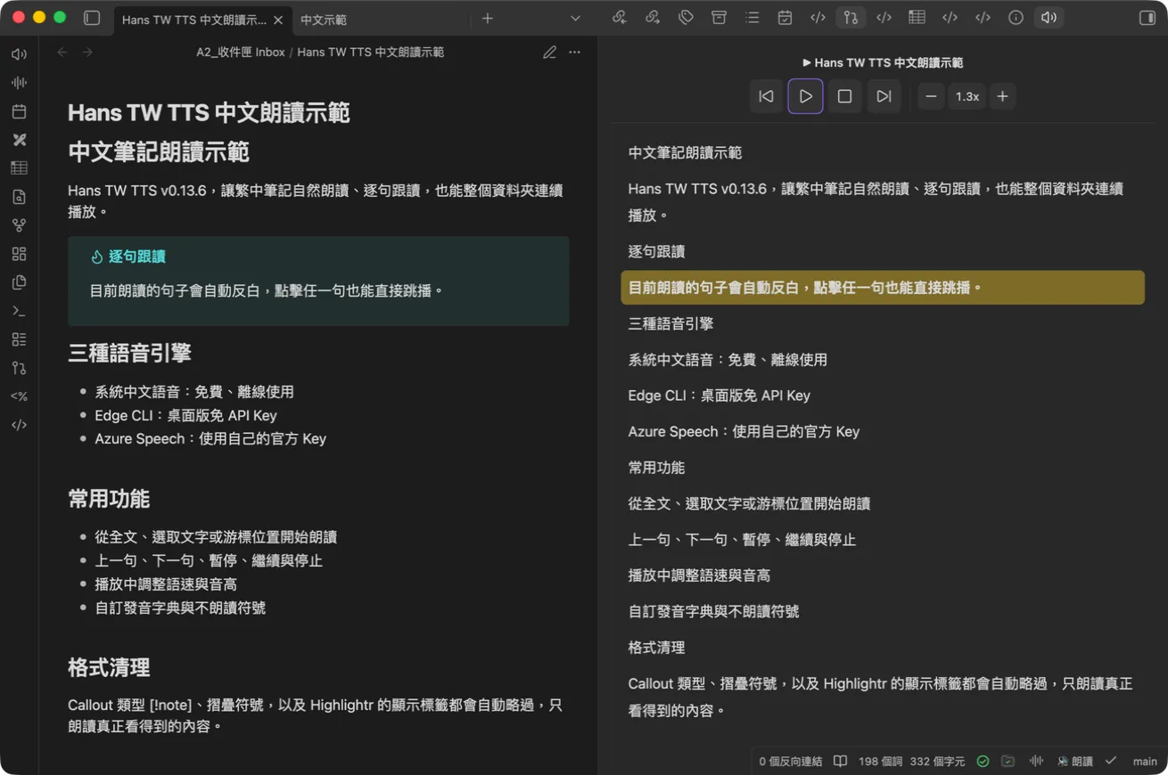The image size is (1168, 775).
Task: Open the source control icon in top toolbar
Action: [x=851, y=18]
